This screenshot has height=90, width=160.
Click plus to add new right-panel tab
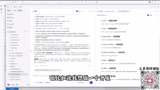(131, 11)
